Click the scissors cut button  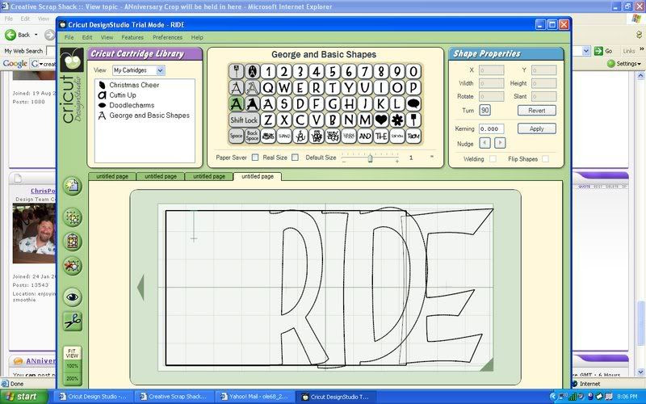coord(73,321)
